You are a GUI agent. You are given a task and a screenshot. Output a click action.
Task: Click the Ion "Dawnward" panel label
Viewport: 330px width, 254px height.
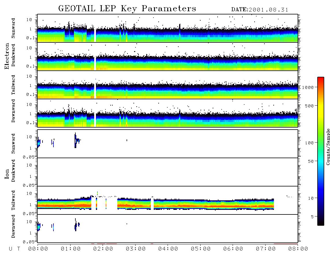[13, 226]
